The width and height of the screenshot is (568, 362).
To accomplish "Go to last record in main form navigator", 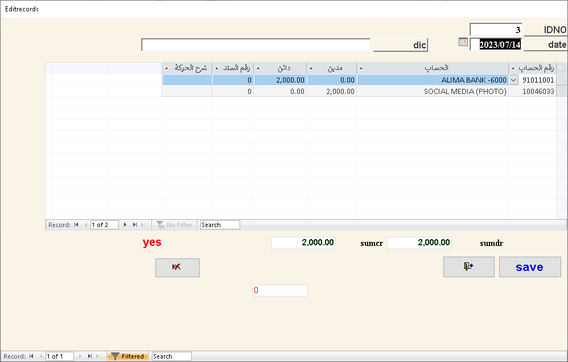I will click(90, 356).
